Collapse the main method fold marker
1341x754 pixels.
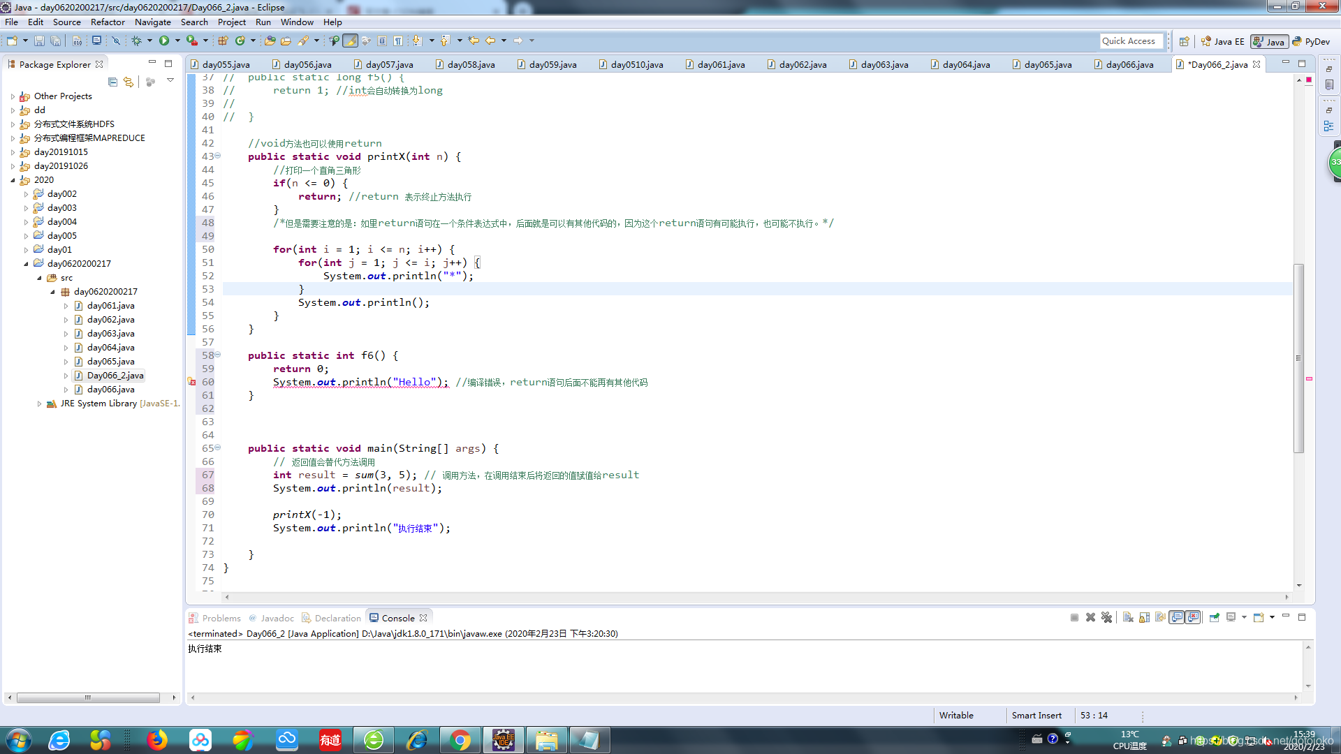(x=218, y=448)
